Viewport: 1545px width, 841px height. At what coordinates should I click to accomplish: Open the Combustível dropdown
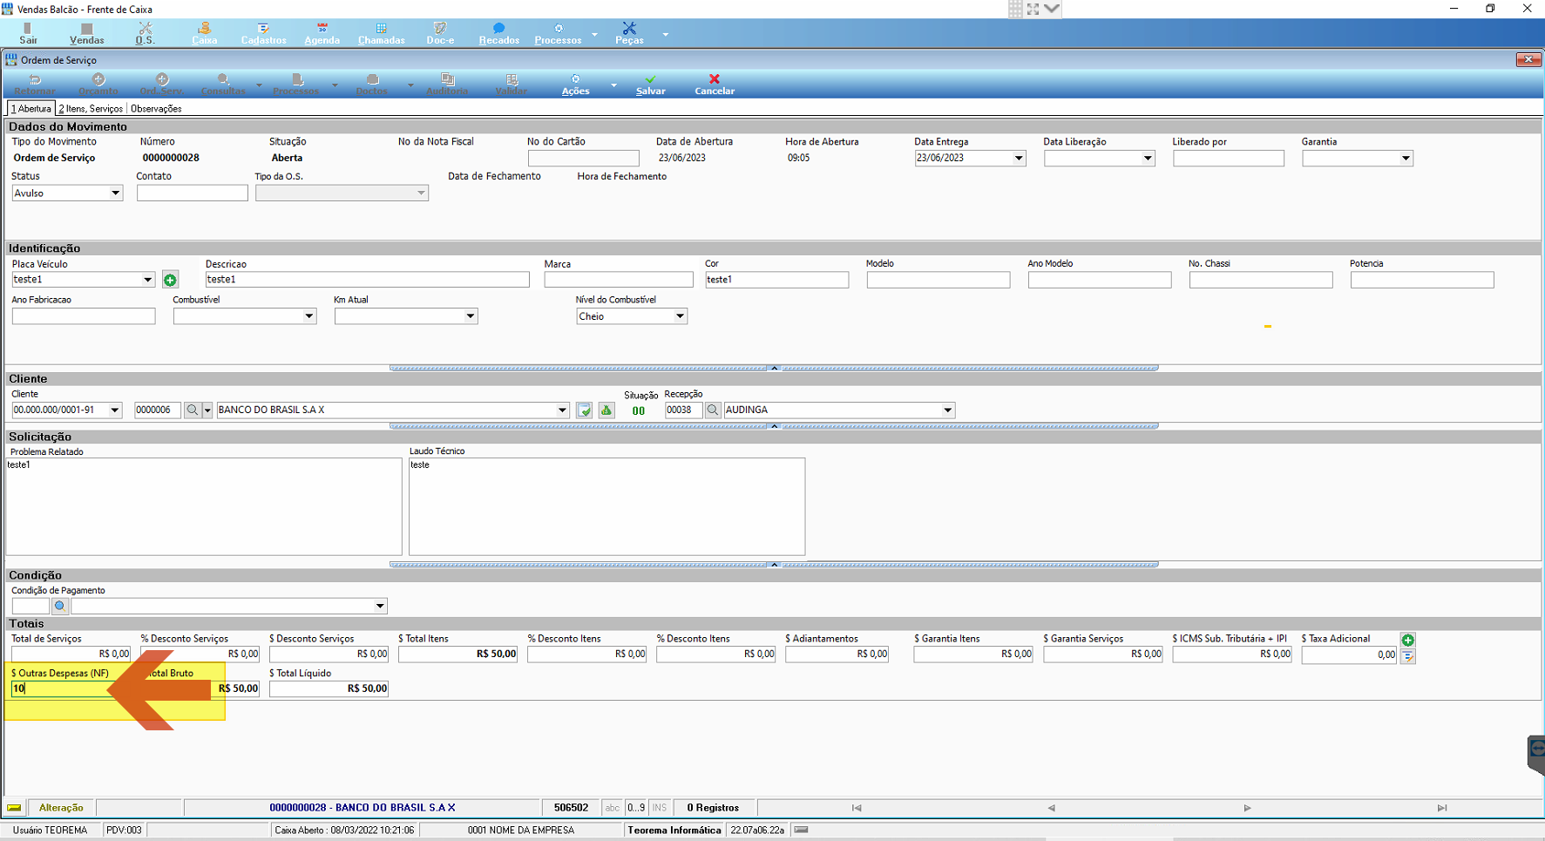308,316
